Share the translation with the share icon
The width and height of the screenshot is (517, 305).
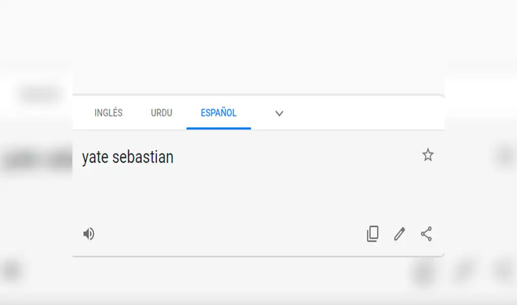425,234
